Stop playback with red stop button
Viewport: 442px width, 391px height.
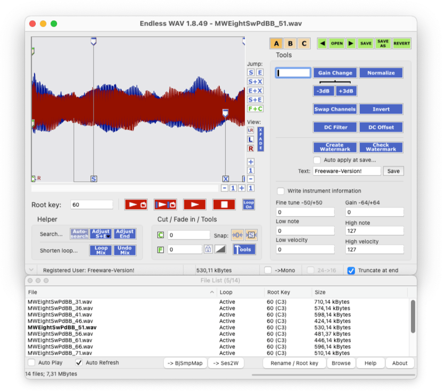[x=224, y=204]
